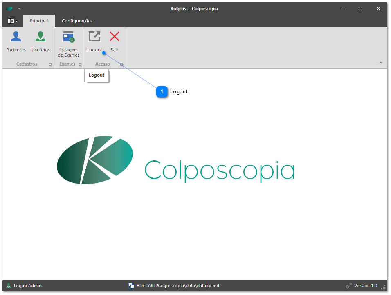Switch to the Principal tab
The height and width of the screenshot is (295, 391).
[39, 21]
